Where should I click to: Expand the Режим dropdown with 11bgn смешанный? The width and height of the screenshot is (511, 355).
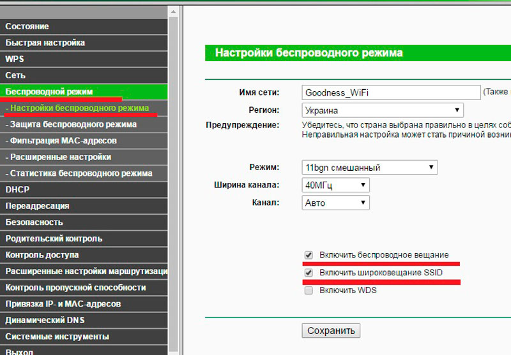tap(370, 168)
